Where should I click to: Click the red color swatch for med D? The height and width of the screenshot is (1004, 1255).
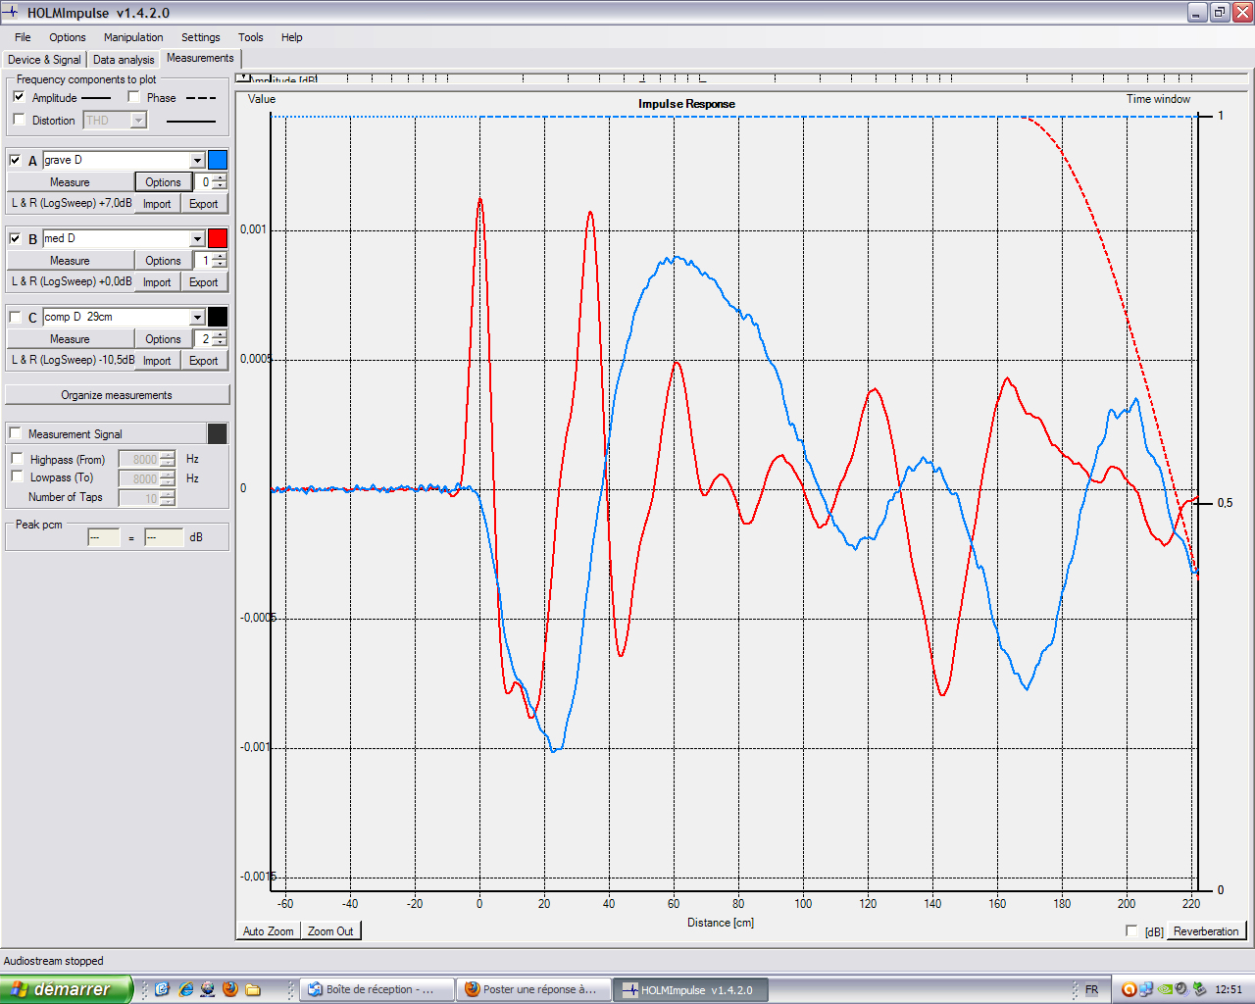218,238
